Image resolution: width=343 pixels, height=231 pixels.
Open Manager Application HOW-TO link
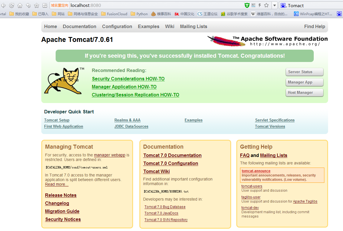click(124, 87)
